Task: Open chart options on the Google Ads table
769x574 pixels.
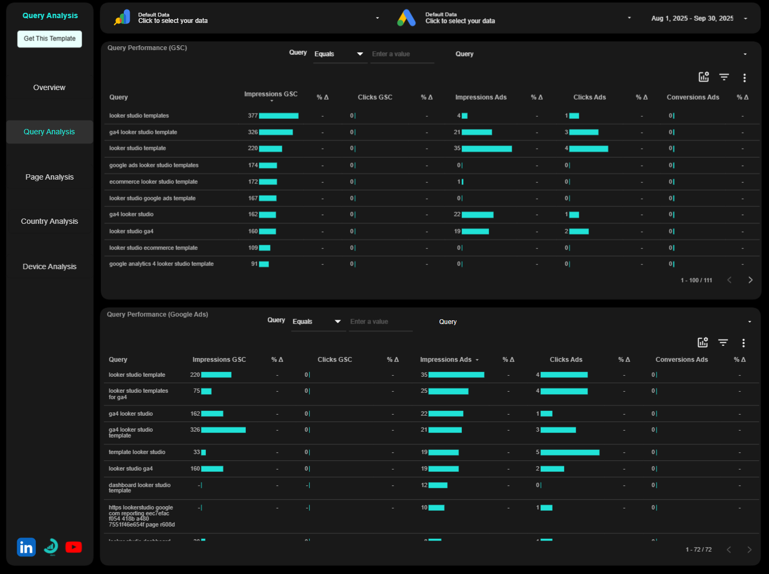Action: pyautogui.click(x=703, y=343)
